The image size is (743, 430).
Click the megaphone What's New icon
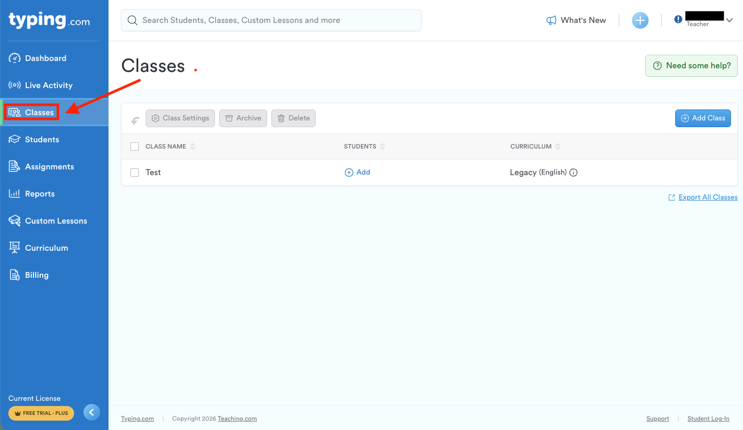point(551,20)
